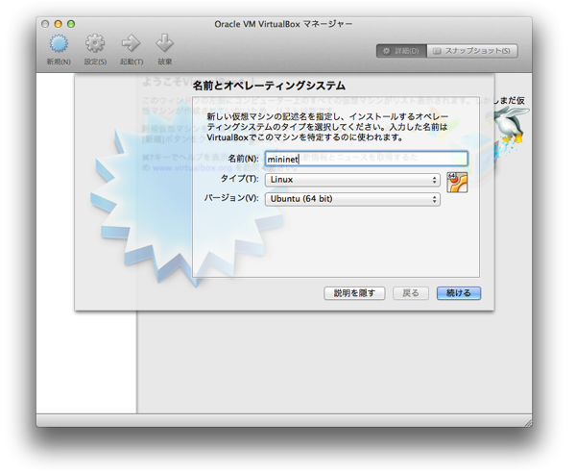Open the タイプ(T) dropdown showing Linux

coord(351,179)
